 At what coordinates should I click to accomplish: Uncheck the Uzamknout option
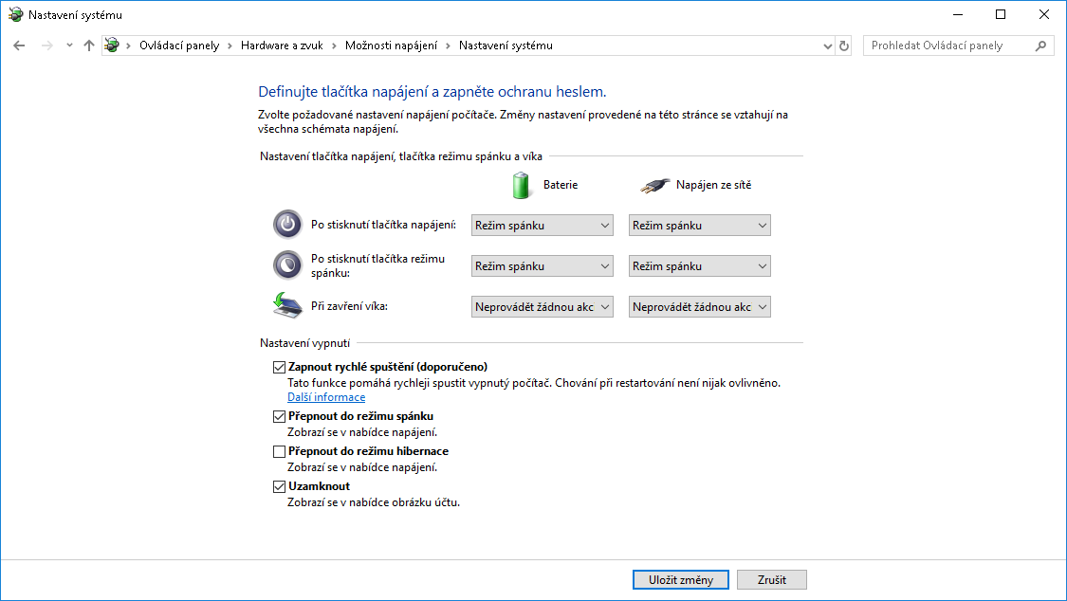coord(279,486)
